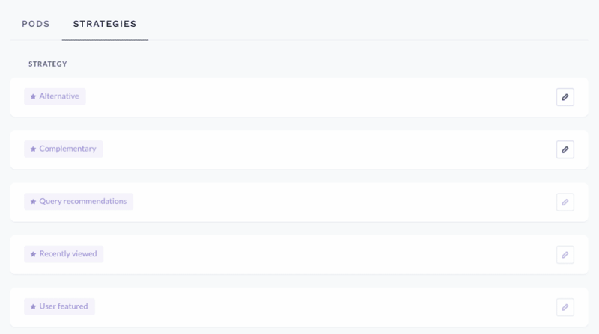Click the Strategy column header
Image resolution: width=599 pixels, height=334 pixels.
48,64
